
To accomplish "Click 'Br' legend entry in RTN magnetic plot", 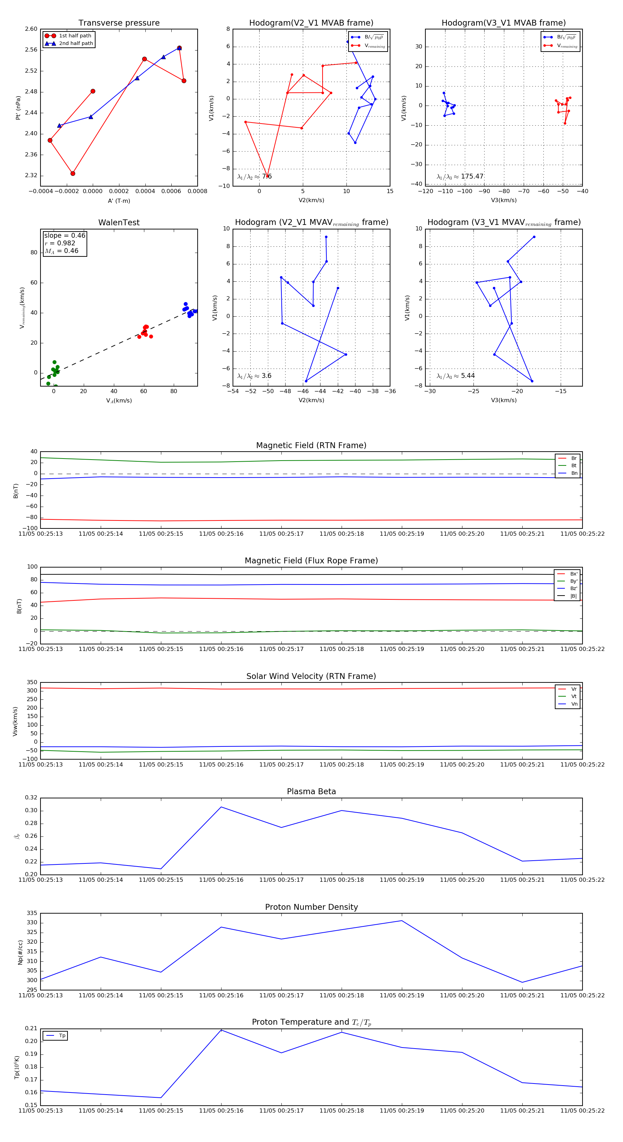I will (x=568, y=459).
